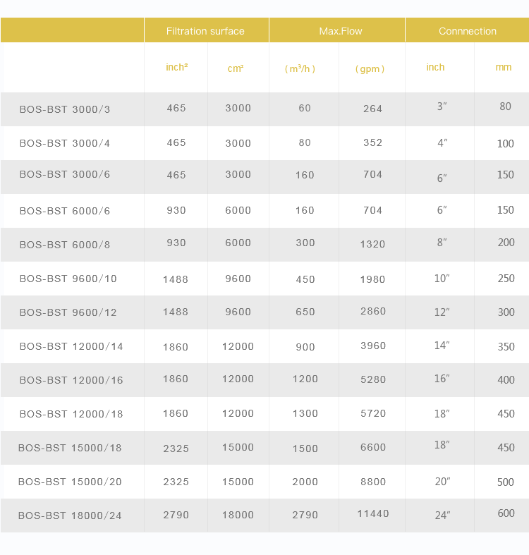Click the Connnection column header

tap(467, 31)
